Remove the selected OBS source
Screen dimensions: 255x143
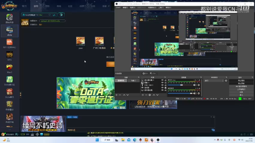coord(146,95)
